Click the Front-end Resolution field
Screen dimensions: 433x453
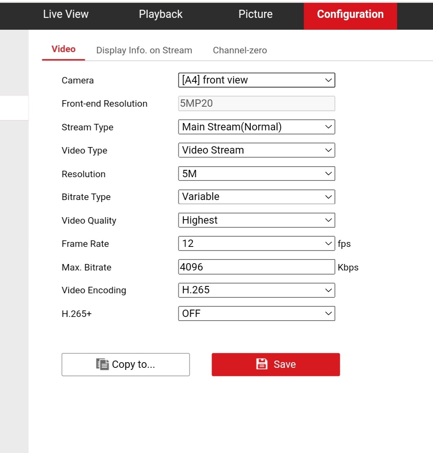coord(256,103)
